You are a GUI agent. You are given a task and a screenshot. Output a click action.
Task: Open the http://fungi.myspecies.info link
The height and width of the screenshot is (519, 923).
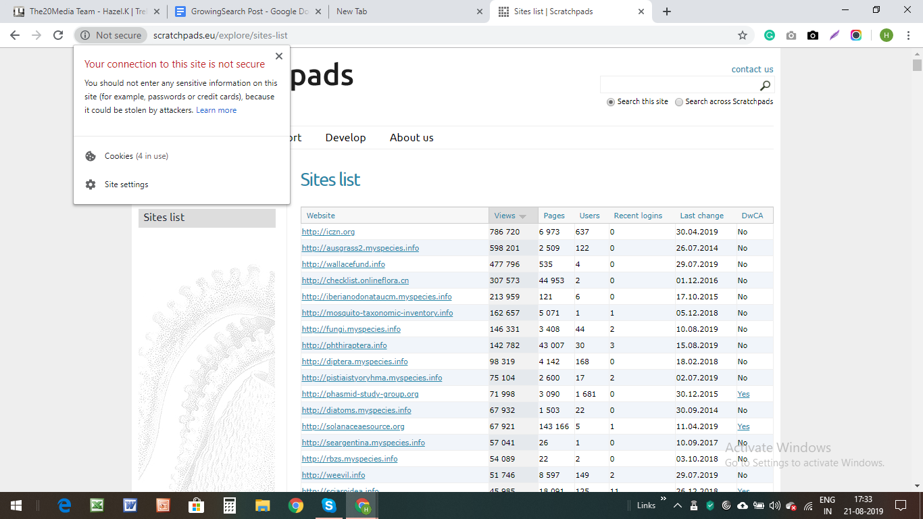pos(351,329)
